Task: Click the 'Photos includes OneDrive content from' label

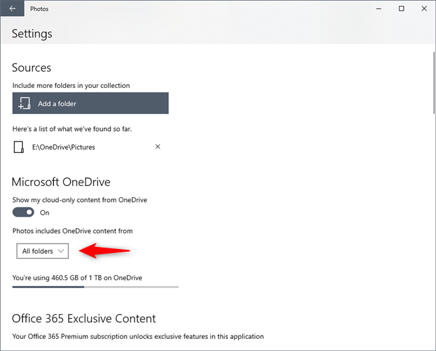Action: pos(73,231)
